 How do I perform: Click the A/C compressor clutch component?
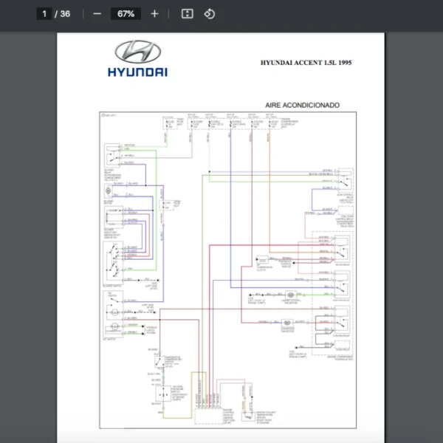[261, 261]
